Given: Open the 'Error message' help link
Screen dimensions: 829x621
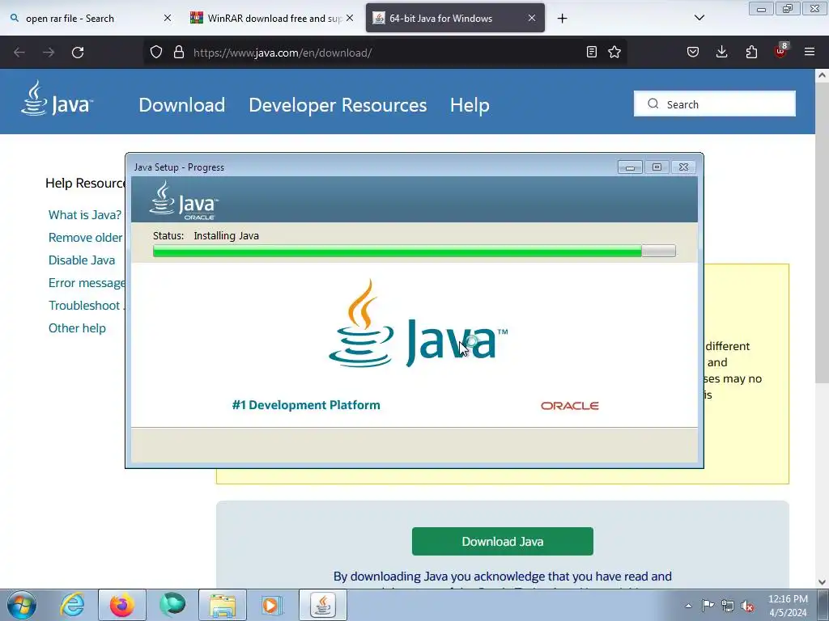Looking at the screenshot, I should [x=87, y=283].
